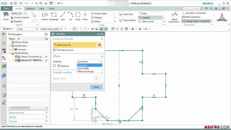Choose Symmetric chamfer option
Image resolution: width=231 pixels, height=130 pixels.
point(90,65)
